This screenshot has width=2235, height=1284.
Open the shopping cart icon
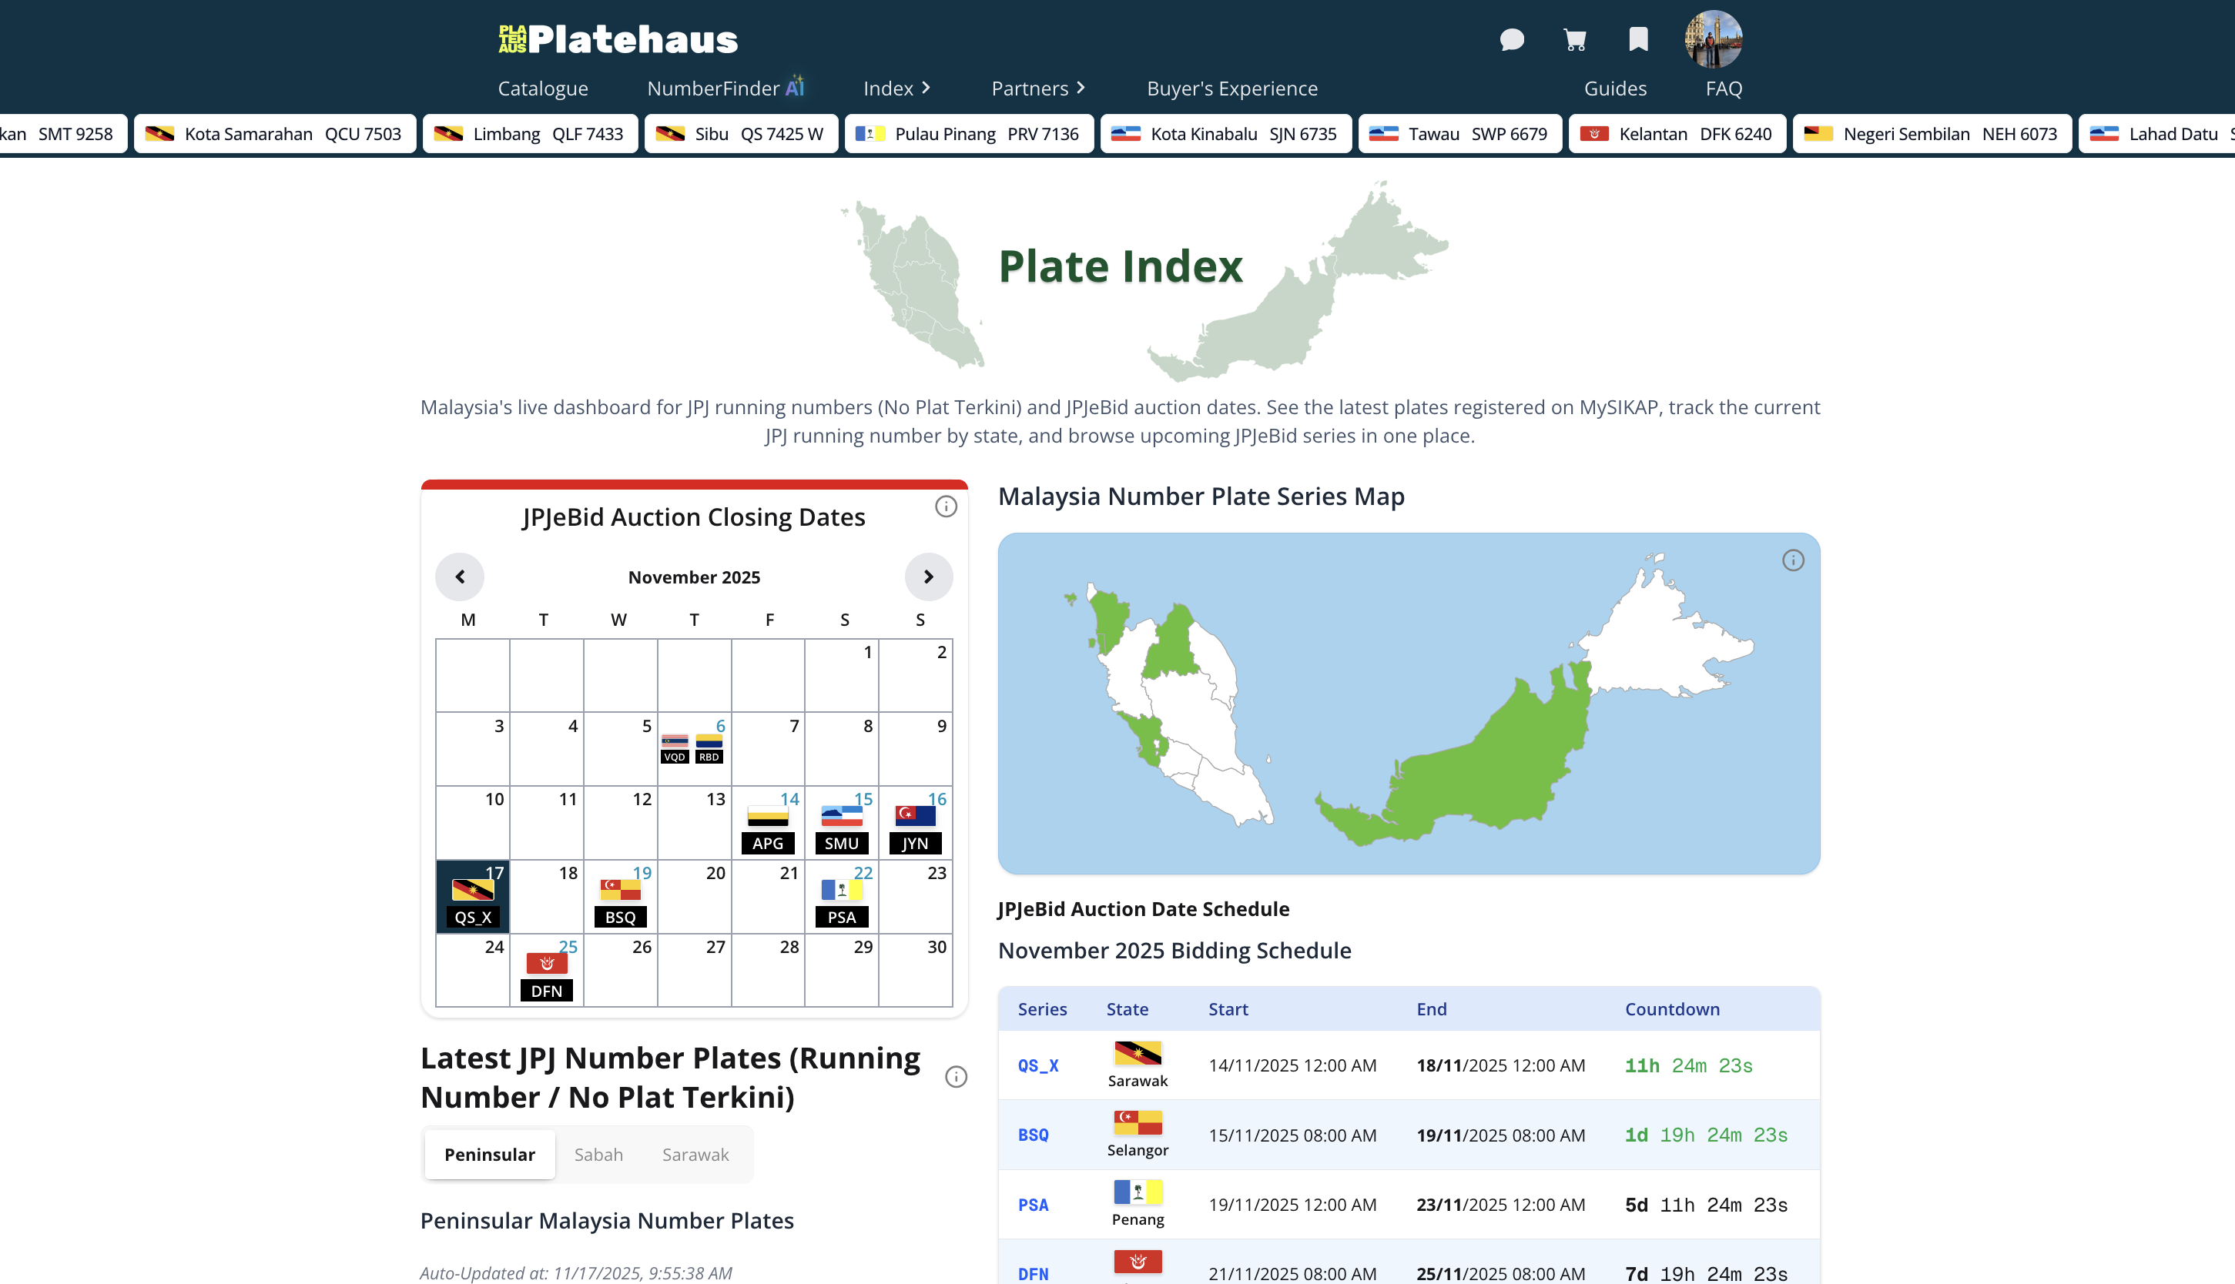click(x=1575, y=40)
